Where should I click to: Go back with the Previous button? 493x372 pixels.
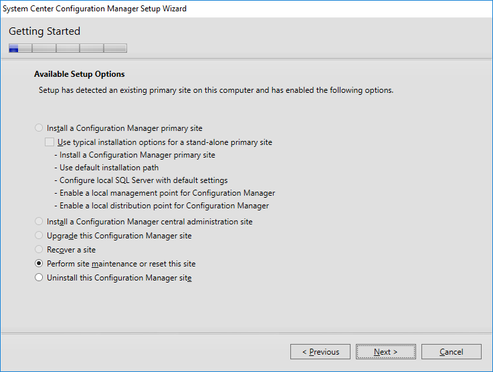[320, 351]
